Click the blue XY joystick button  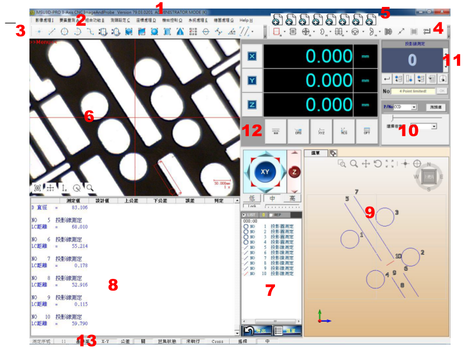point(265,172)
